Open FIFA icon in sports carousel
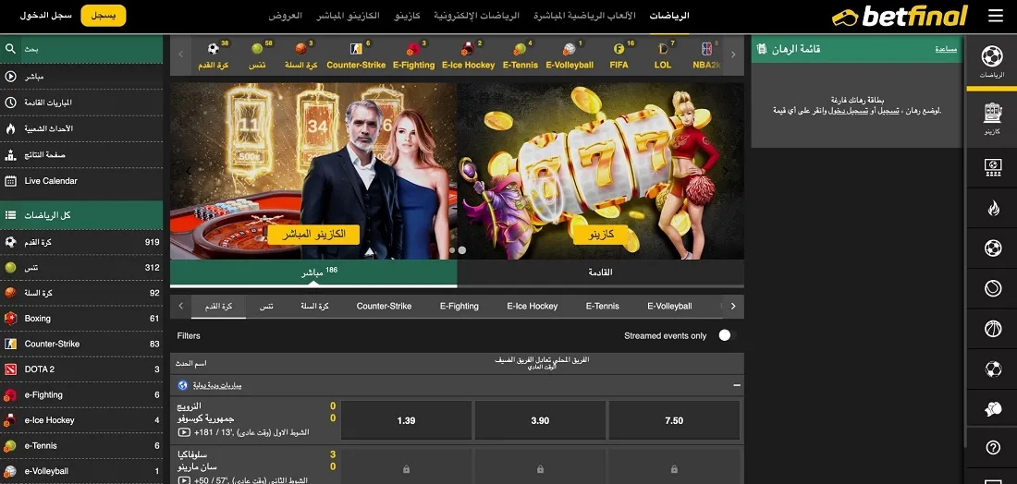 pyautogui.click(x=619, y=49)
